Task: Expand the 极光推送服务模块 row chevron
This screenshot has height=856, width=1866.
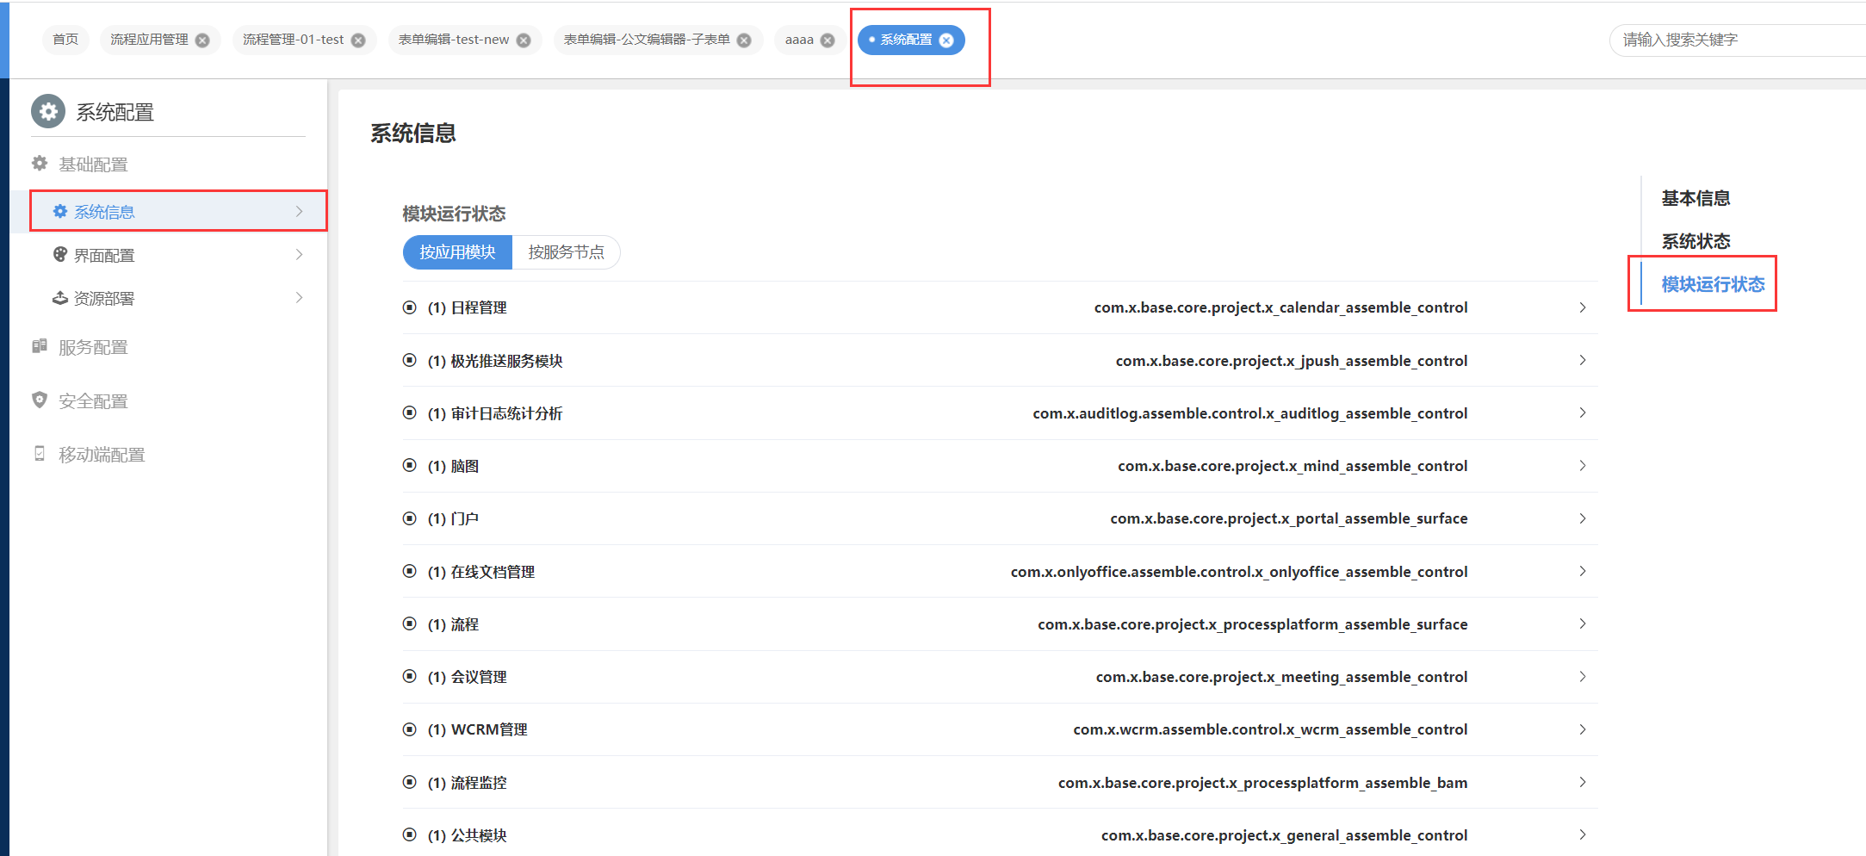Action: 1583,360
